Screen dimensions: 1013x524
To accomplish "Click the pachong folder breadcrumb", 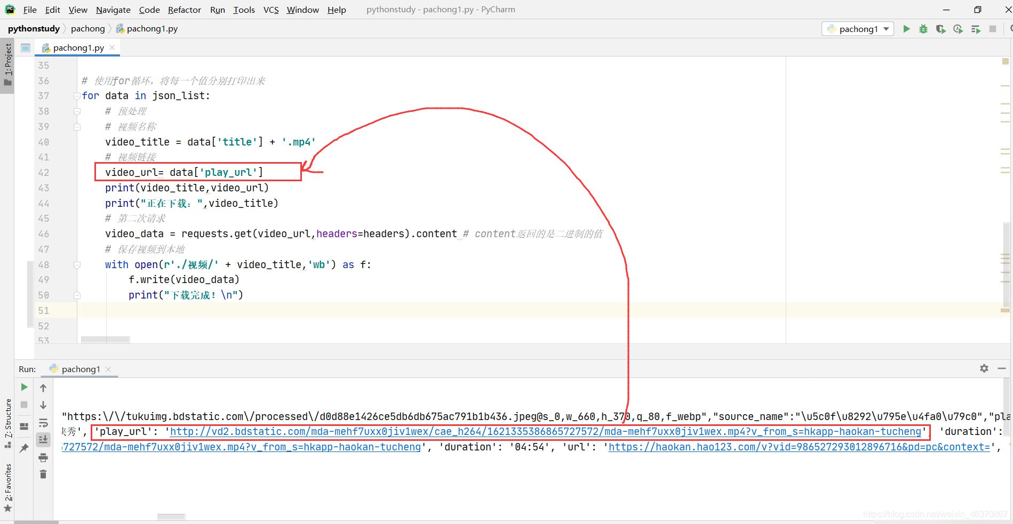I will [x=88, y=29].
